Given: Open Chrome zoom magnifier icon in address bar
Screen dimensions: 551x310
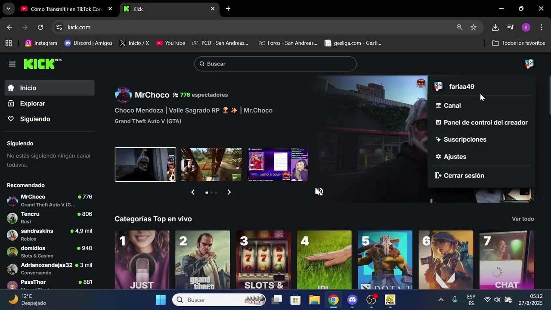Looking at the screenshot, I should click(460, 27).
